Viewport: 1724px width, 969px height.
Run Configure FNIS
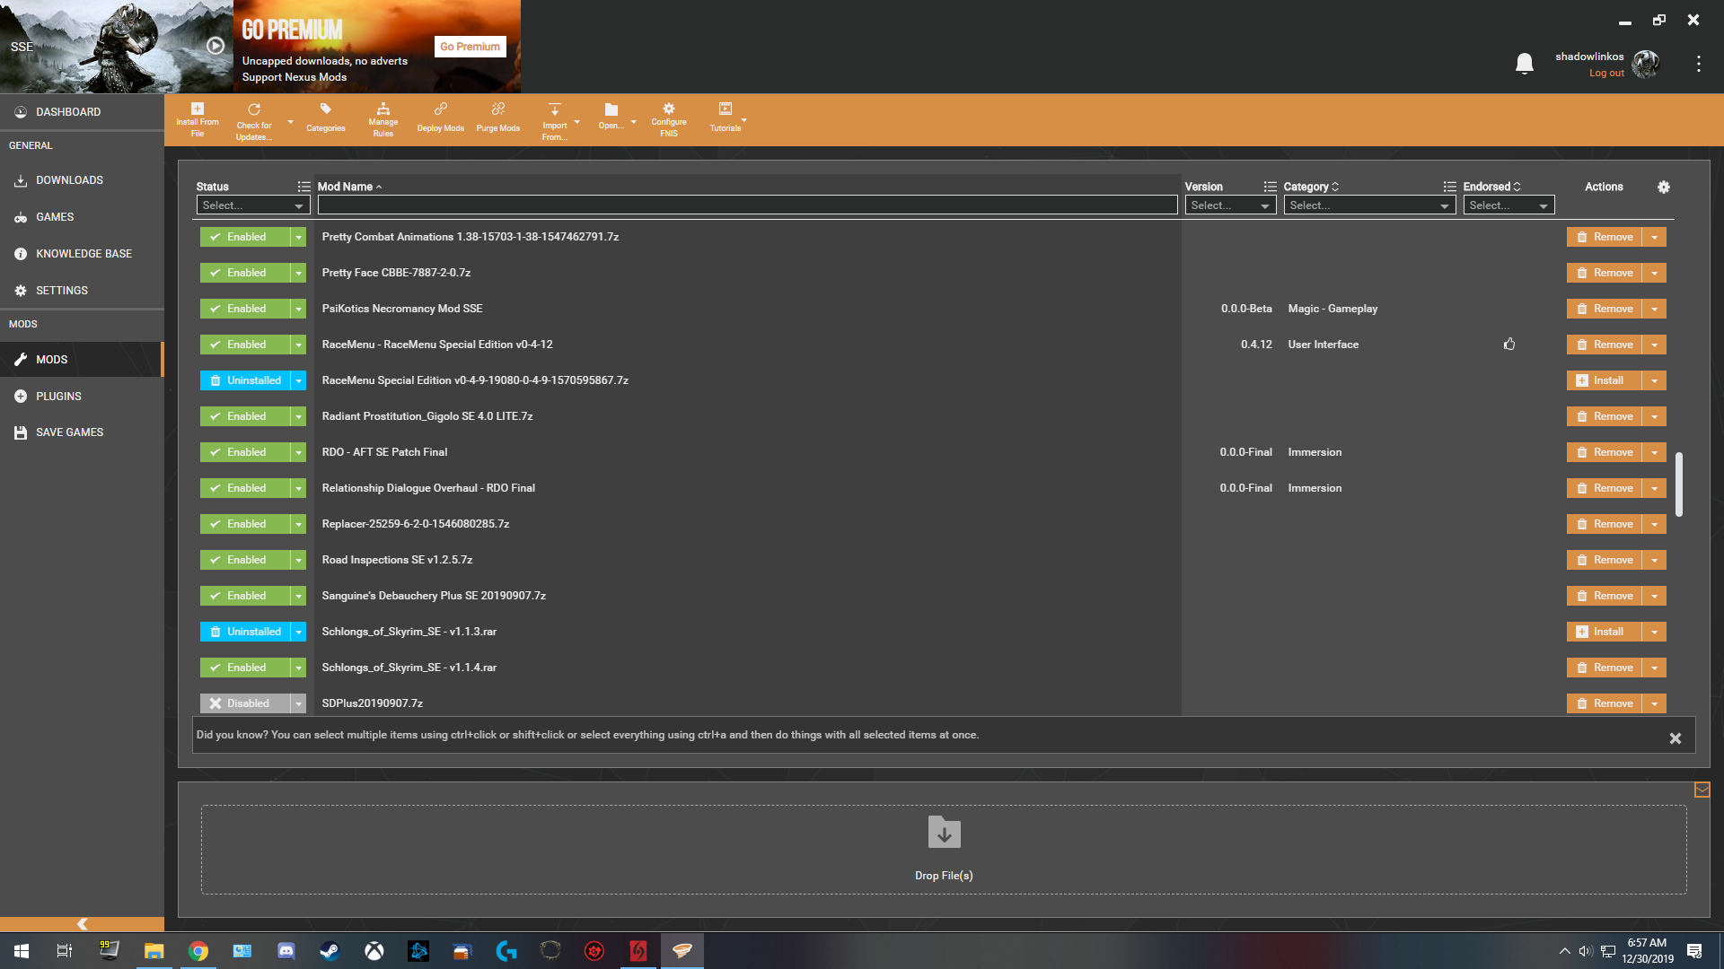point(669,120)
